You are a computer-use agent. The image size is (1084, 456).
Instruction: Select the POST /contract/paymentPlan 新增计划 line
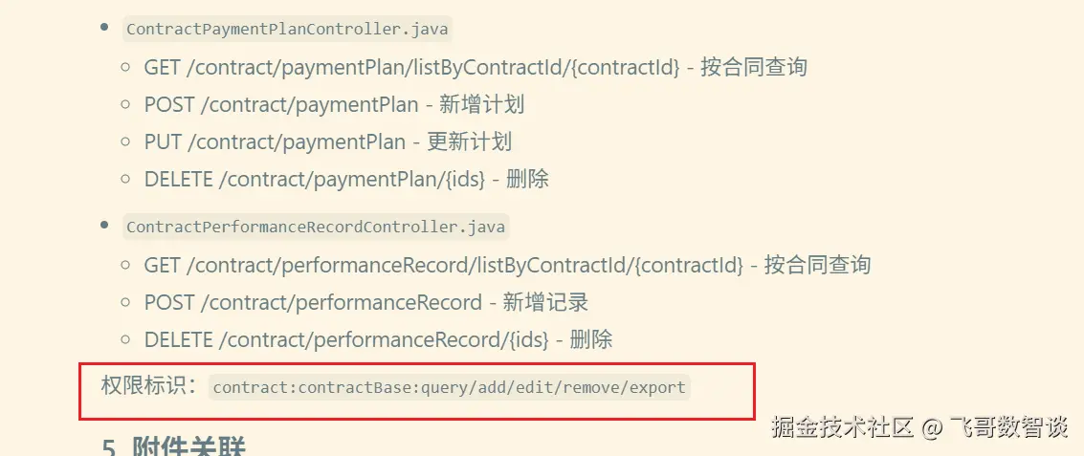point(334,104)
